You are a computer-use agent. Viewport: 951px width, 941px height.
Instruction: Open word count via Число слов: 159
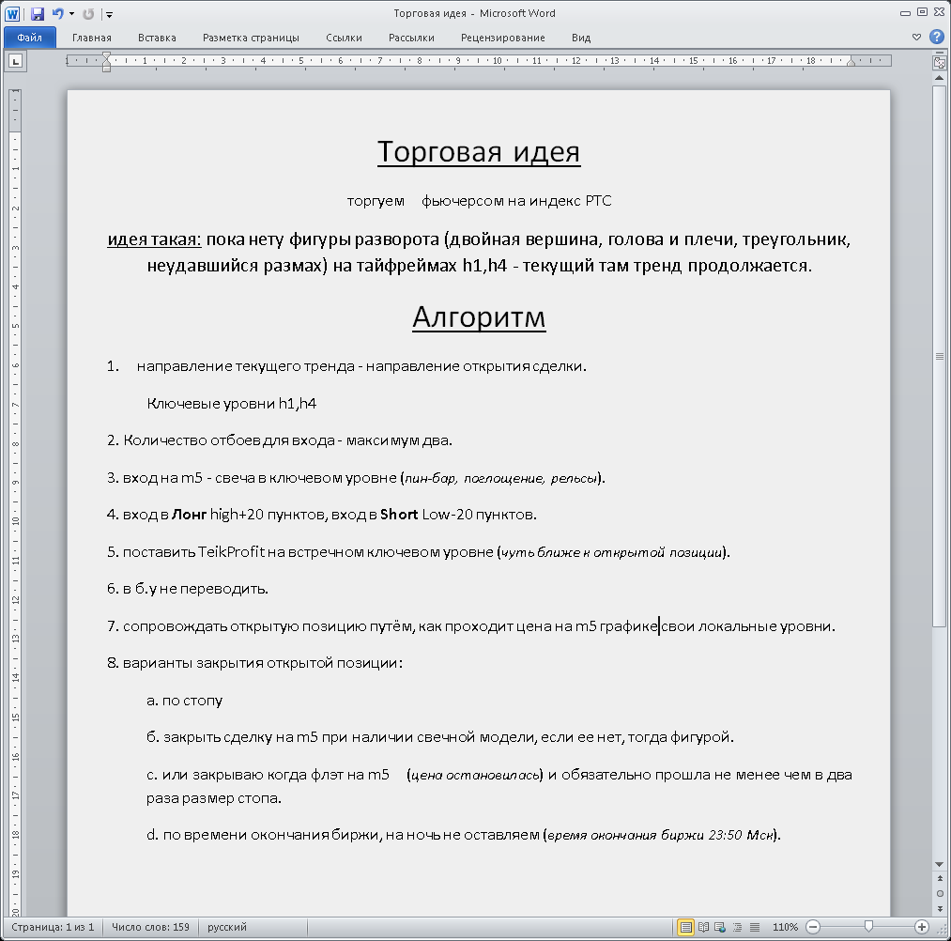point(150,927)
